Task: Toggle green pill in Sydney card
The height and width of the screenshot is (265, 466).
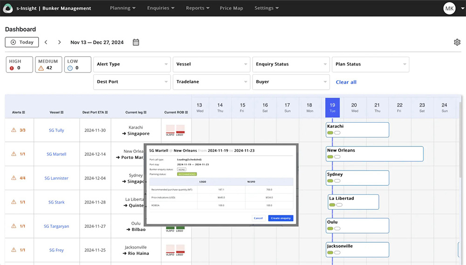Action: coord(330,181)
